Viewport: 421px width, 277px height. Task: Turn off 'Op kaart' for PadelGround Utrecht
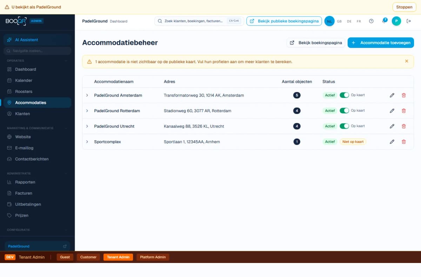coord(345,126)
